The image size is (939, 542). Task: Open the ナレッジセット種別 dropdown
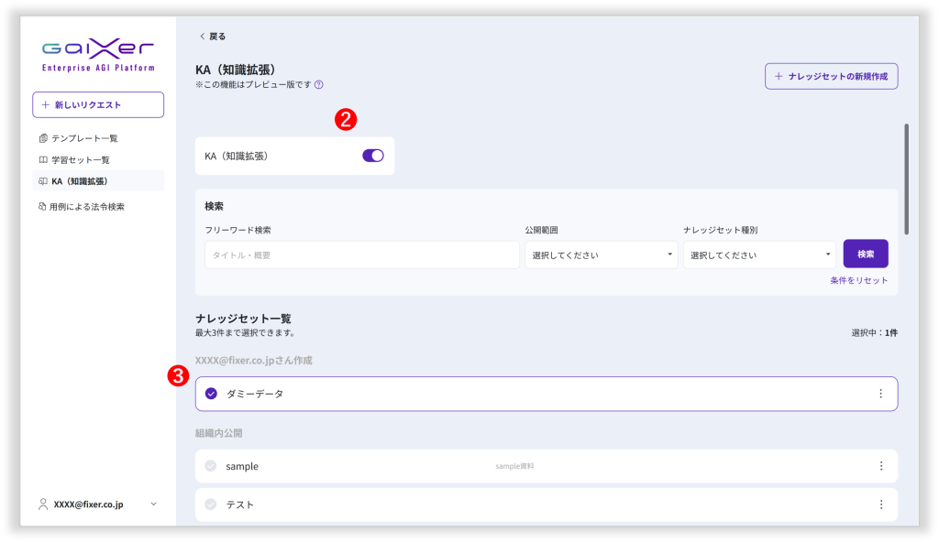pos(759,255)
